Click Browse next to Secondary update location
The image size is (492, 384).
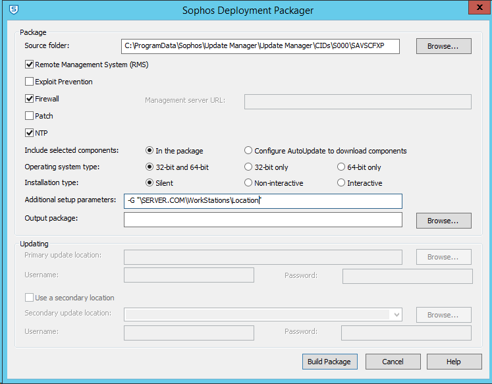[x=443, y=315]
